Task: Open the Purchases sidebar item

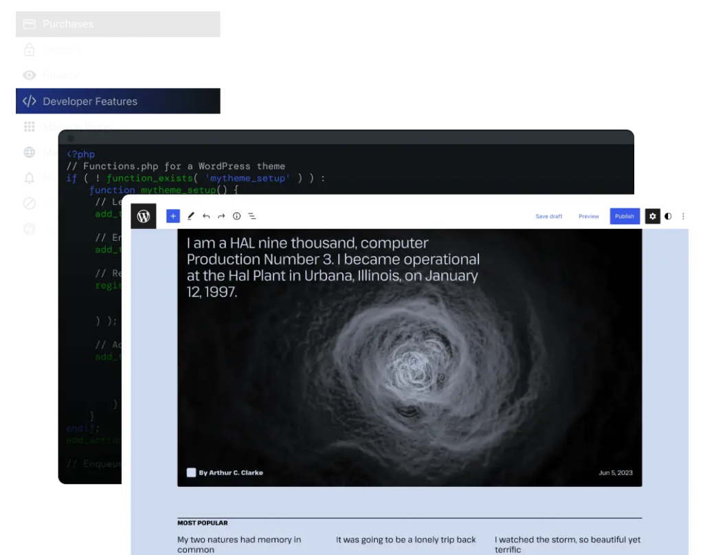Action: (118, 24)
